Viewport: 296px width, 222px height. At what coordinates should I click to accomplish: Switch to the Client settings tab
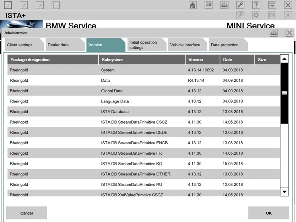click(24, 45)
